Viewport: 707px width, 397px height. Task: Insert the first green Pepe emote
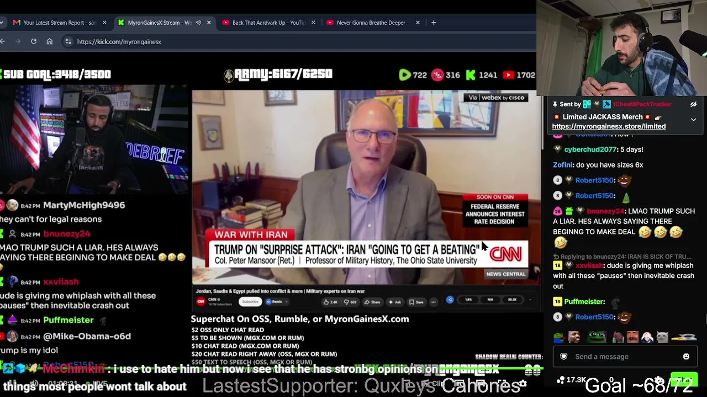pos(560,336)
